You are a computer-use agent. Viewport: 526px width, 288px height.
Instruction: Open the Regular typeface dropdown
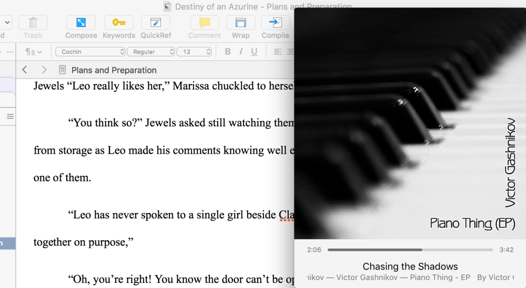(x=151, y=51)
